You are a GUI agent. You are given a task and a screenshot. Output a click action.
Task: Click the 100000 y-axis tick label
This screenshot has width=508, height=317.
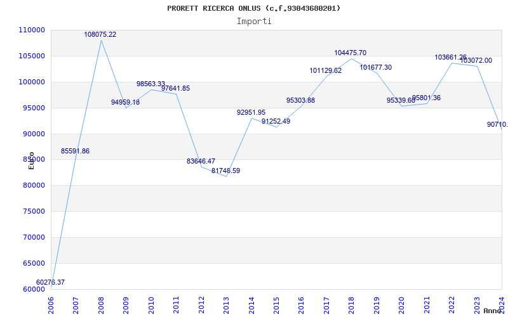click(31, 82)
